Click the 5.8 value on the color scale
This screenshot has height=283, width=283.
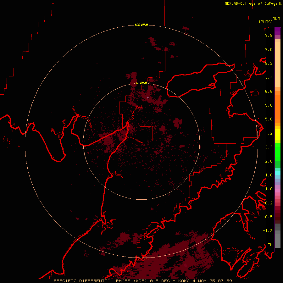(x=269, y=105)
